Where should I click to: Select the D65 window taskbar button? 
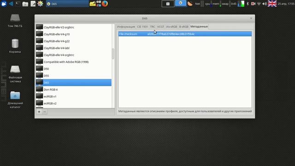pos(67,4)
